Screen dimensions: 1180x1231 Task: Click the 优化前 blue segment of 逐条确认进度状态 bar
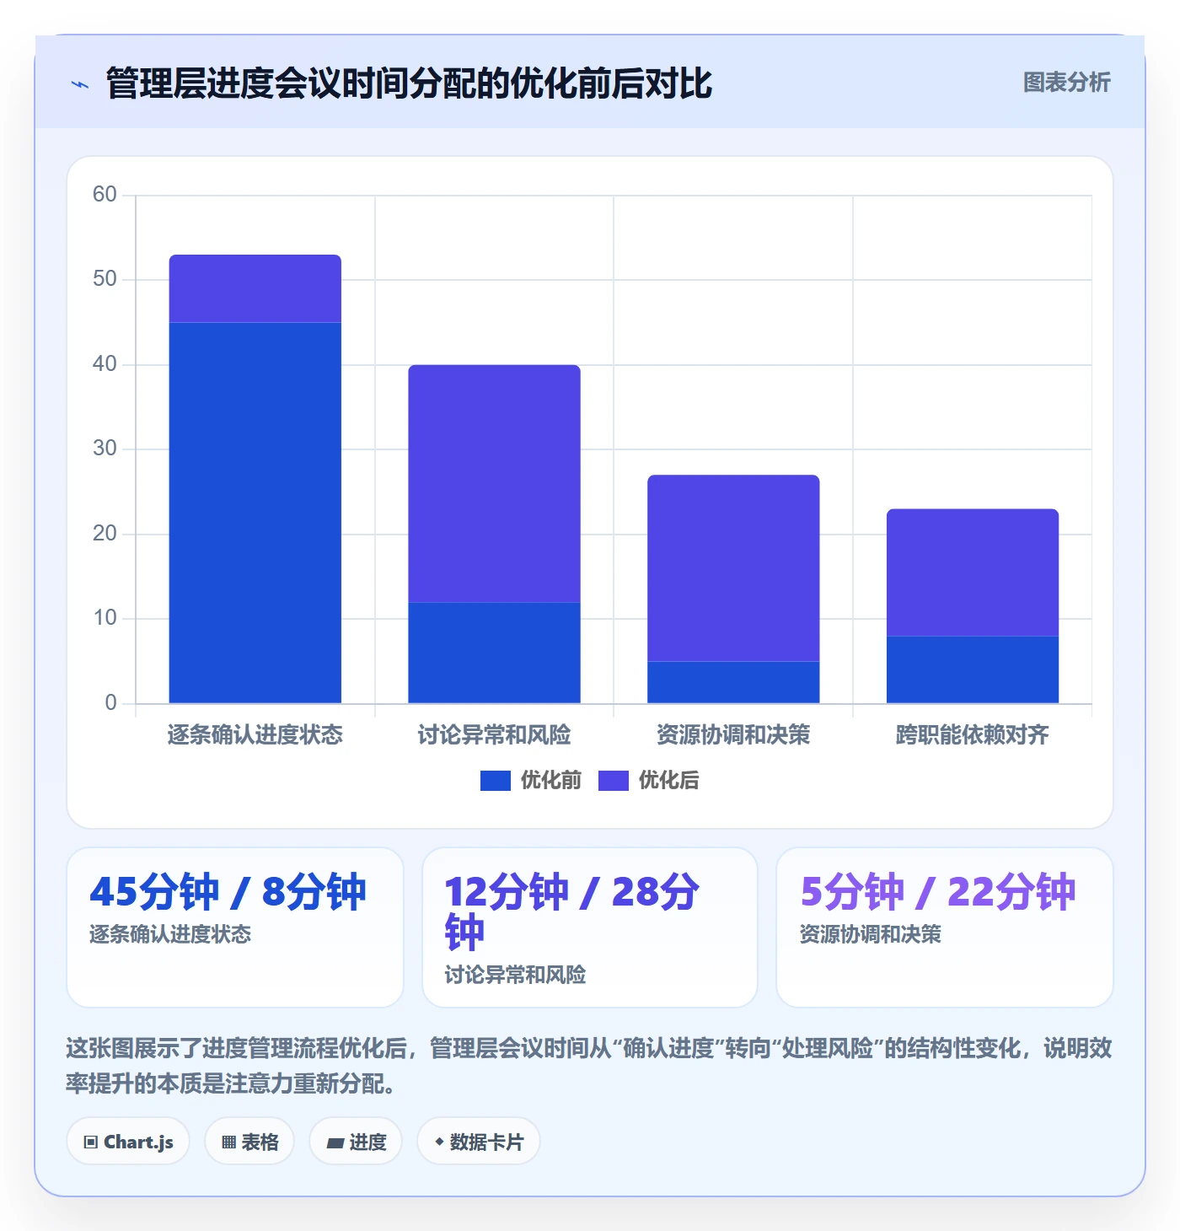tap(255, 513)
